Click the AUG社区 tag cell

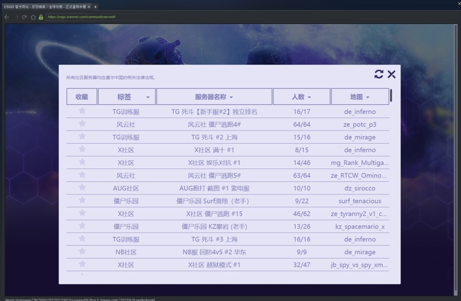coord(126,188)
